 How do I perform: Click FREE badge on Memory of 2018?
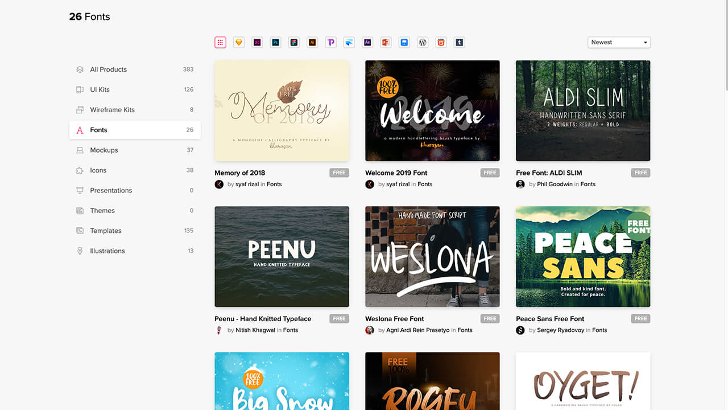(339, 173)
